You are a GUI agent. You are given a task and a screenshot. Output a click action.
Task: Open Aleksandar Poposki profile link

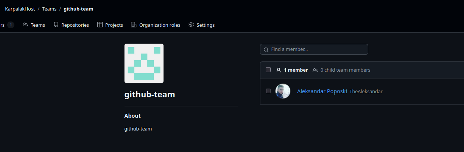point(322,91)
